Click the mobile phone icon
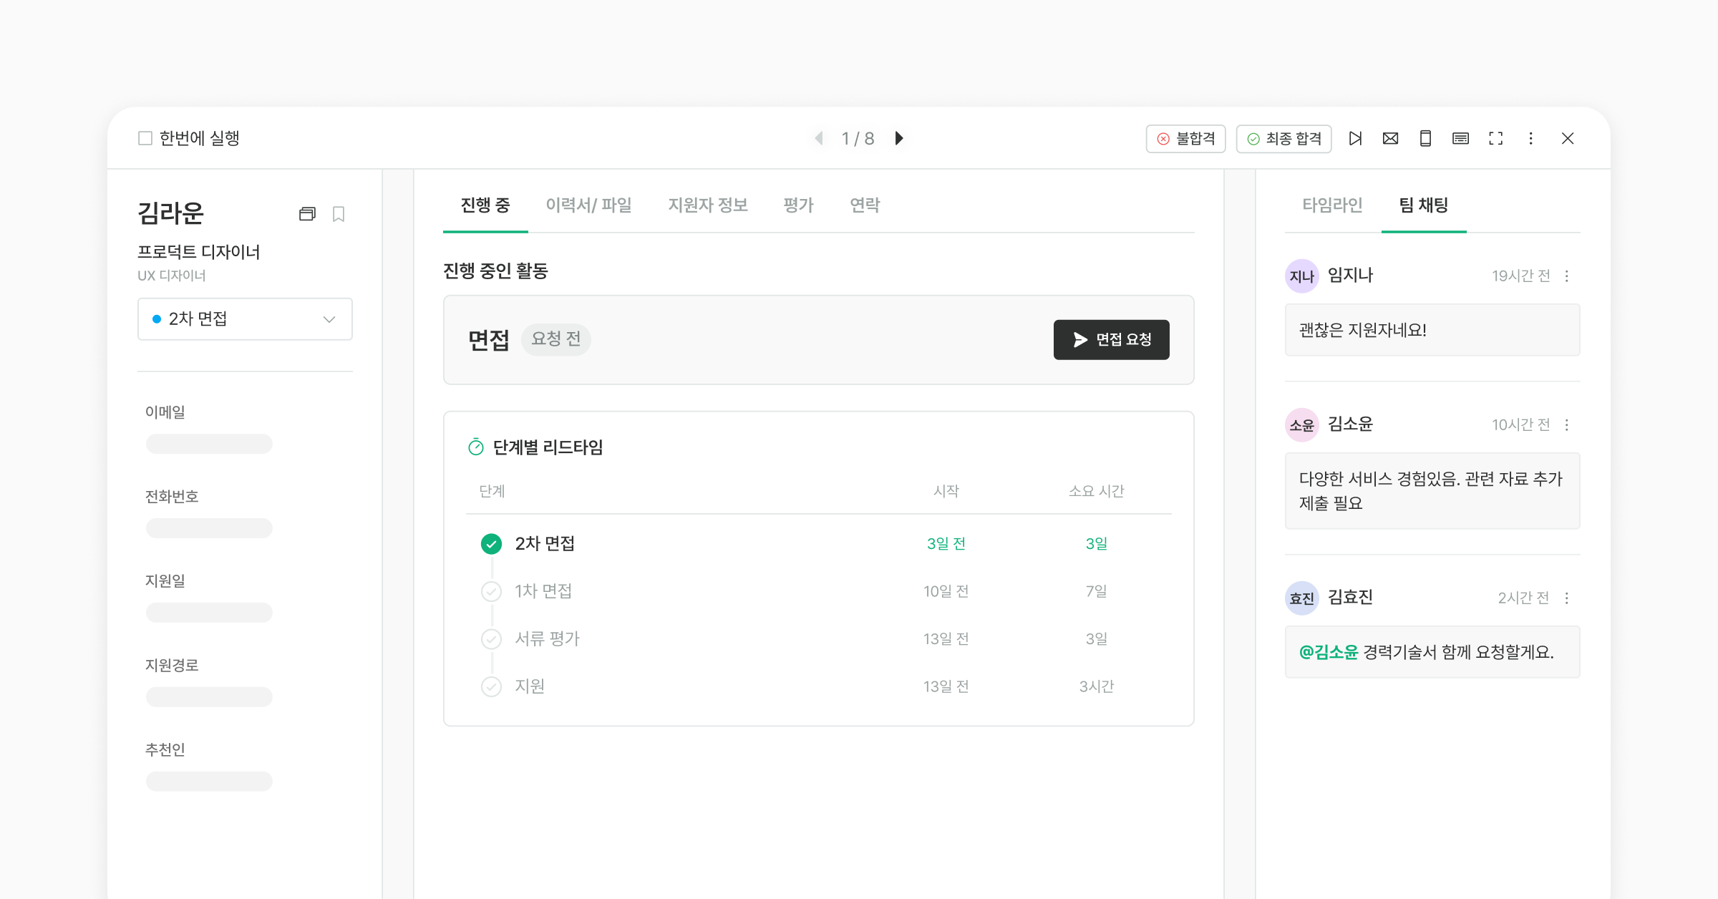The width and height of the screenshot is (1718, 899). click(x=1425, y=138)
